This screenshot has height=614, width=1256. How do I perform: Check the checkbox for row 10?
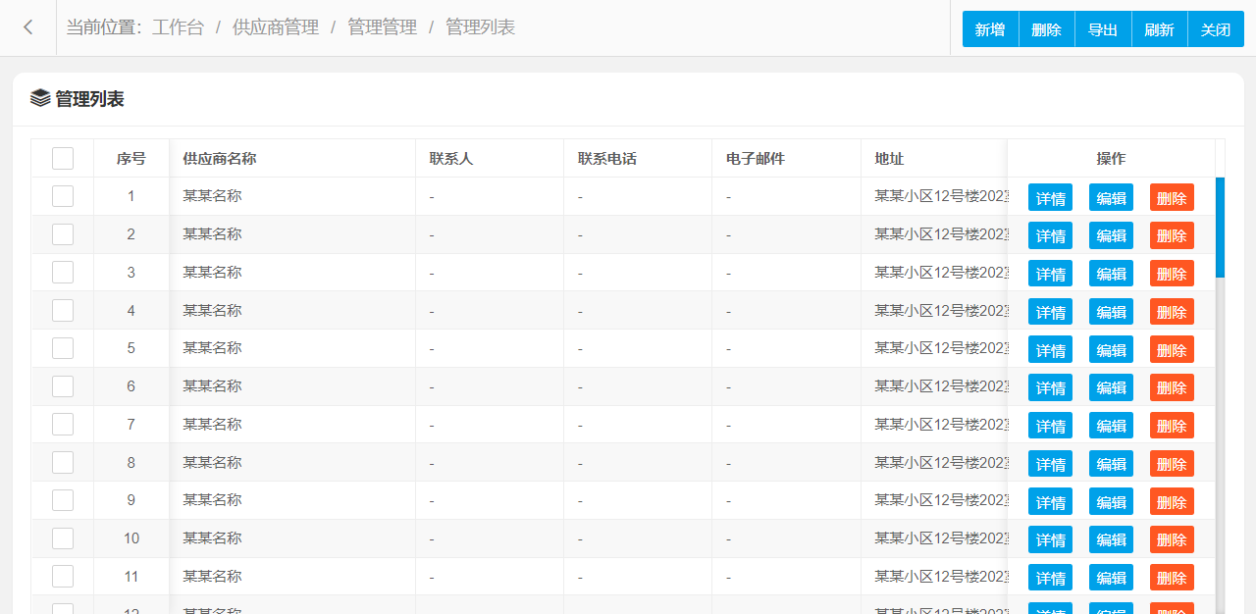point(63,538)
